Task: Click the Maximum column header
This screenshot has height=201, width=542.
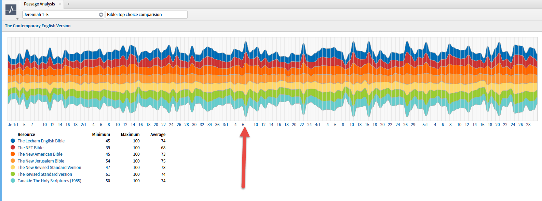Action: point(130,135)
